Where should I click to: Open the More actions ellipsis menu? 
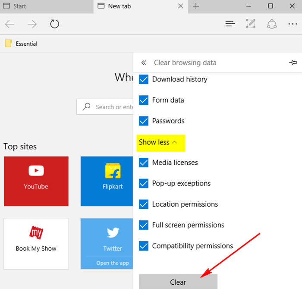tap(293, 24)
